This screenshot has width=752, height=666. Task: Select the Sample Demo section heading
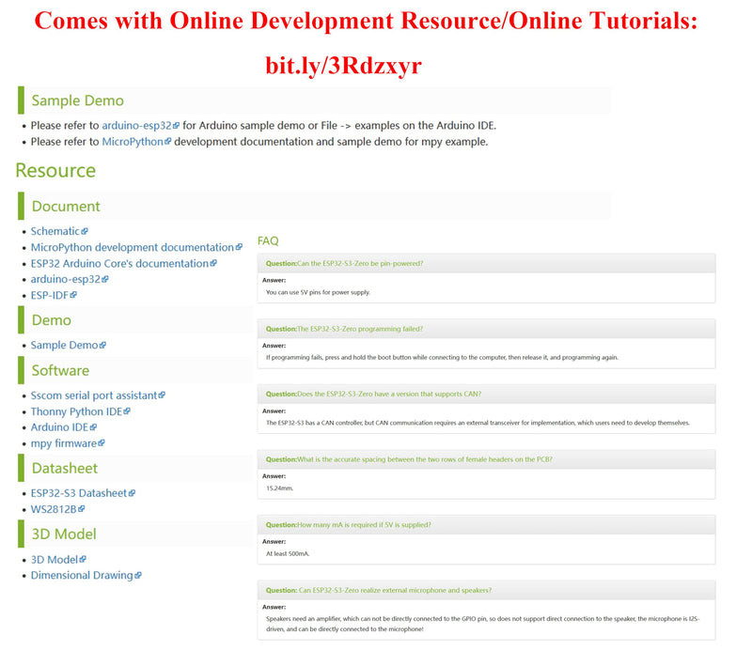pos(77,101)
